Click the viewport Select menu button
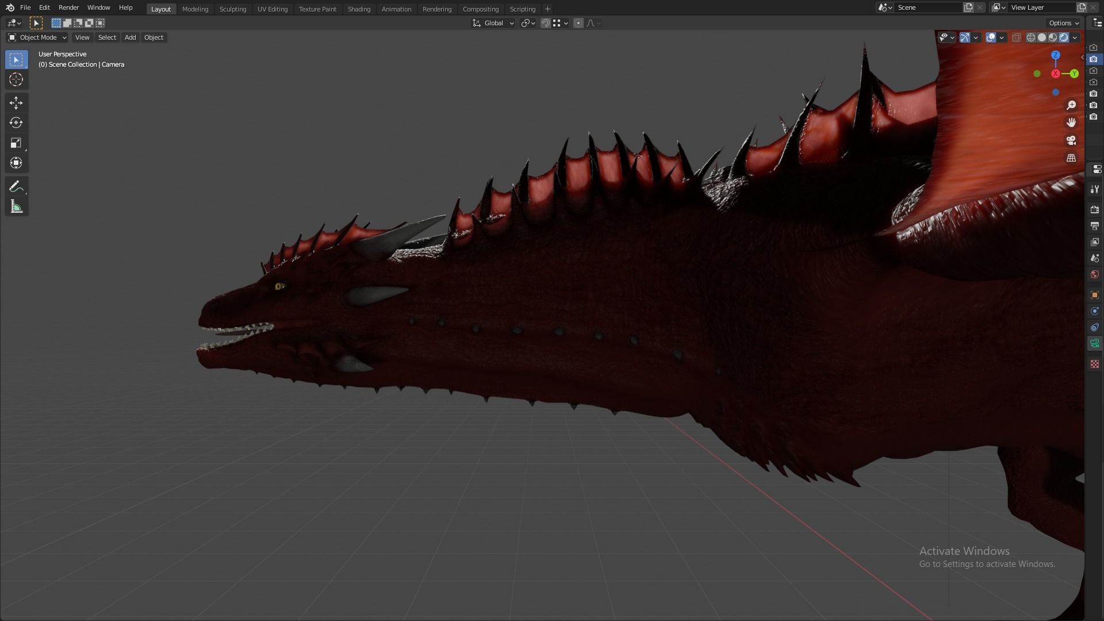The height and width of the screenshot is (621, 1104). (x=107, y=37)
